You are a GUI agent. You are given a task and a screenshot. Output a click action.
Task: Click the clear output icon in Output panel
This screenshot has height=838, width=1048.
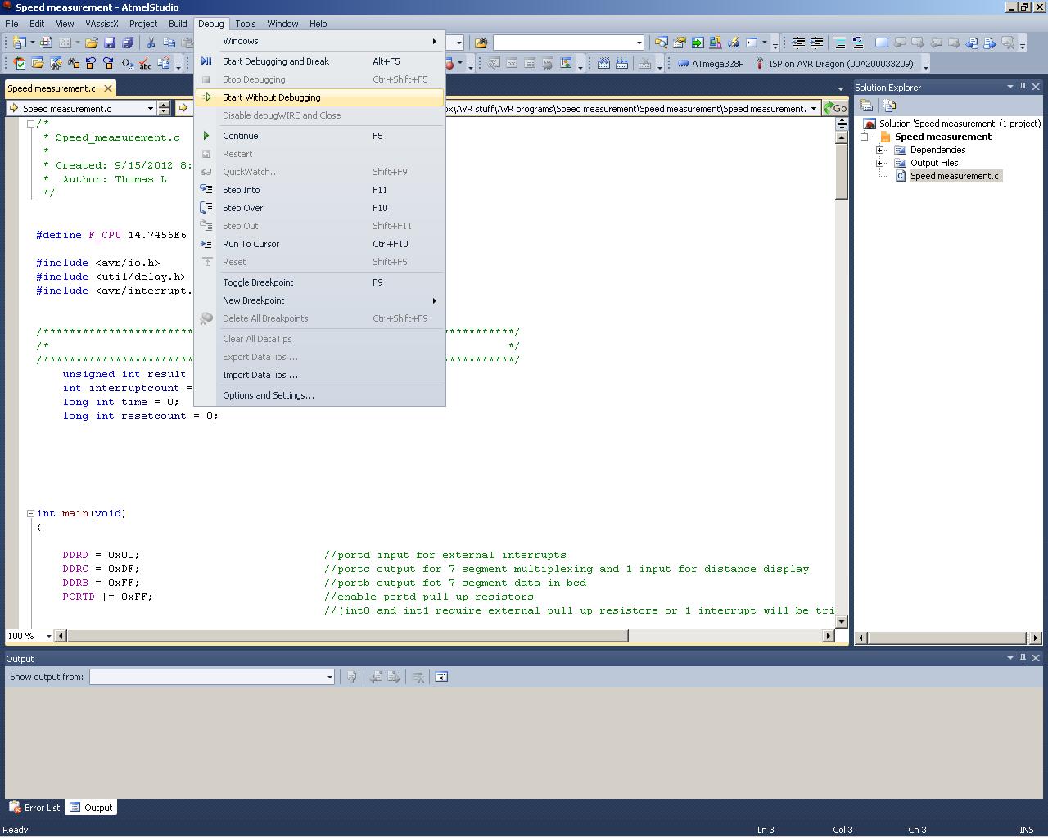418,677
